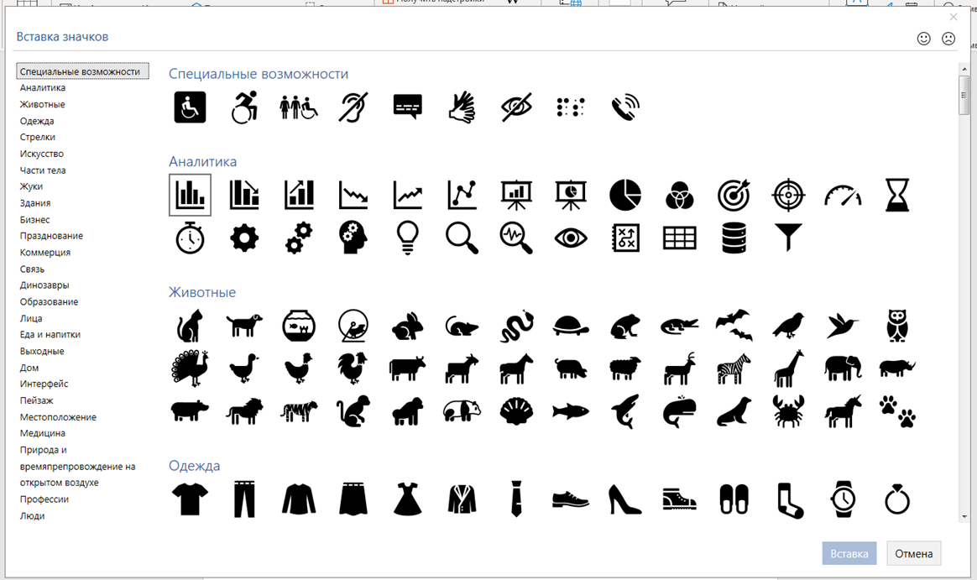This screenshot has width=977, height=580.
Task: Choose the hourglass icon
Action: [896, 195]
